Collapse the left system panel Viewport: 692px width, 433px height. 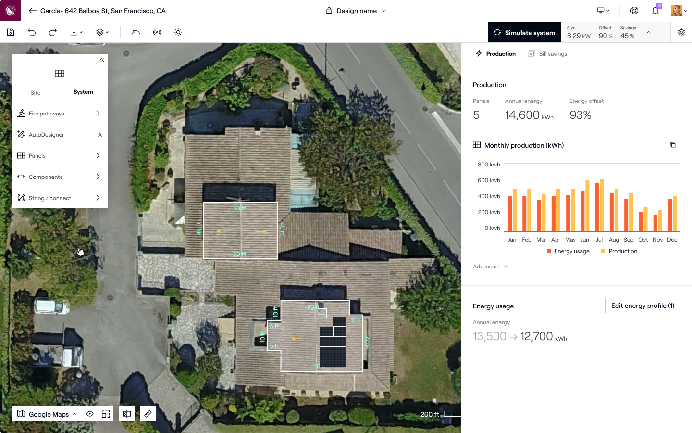(102, 60)
